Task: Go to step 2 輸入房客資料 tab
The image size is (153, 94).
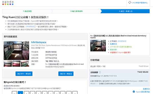Action: pos(76,11)
